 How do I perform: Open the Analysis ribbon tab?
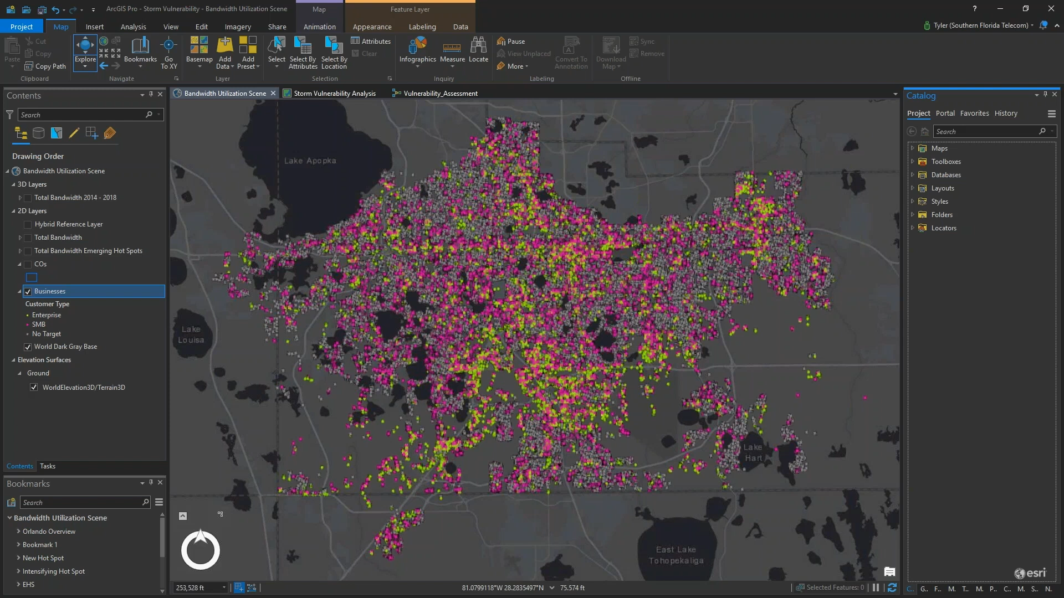[x=133, y=27]
